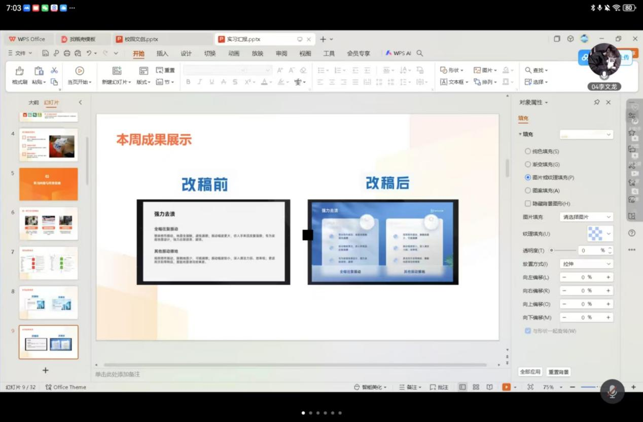
Task: Switch to the 校园文创.pptx document tab
Action: coord(141,39)
